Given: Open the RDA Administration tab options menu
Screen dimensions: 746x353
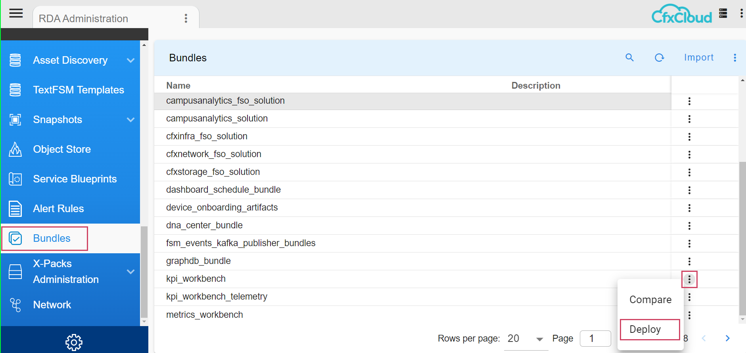Looking at the screenshot, I should click(x=186, y=18).
